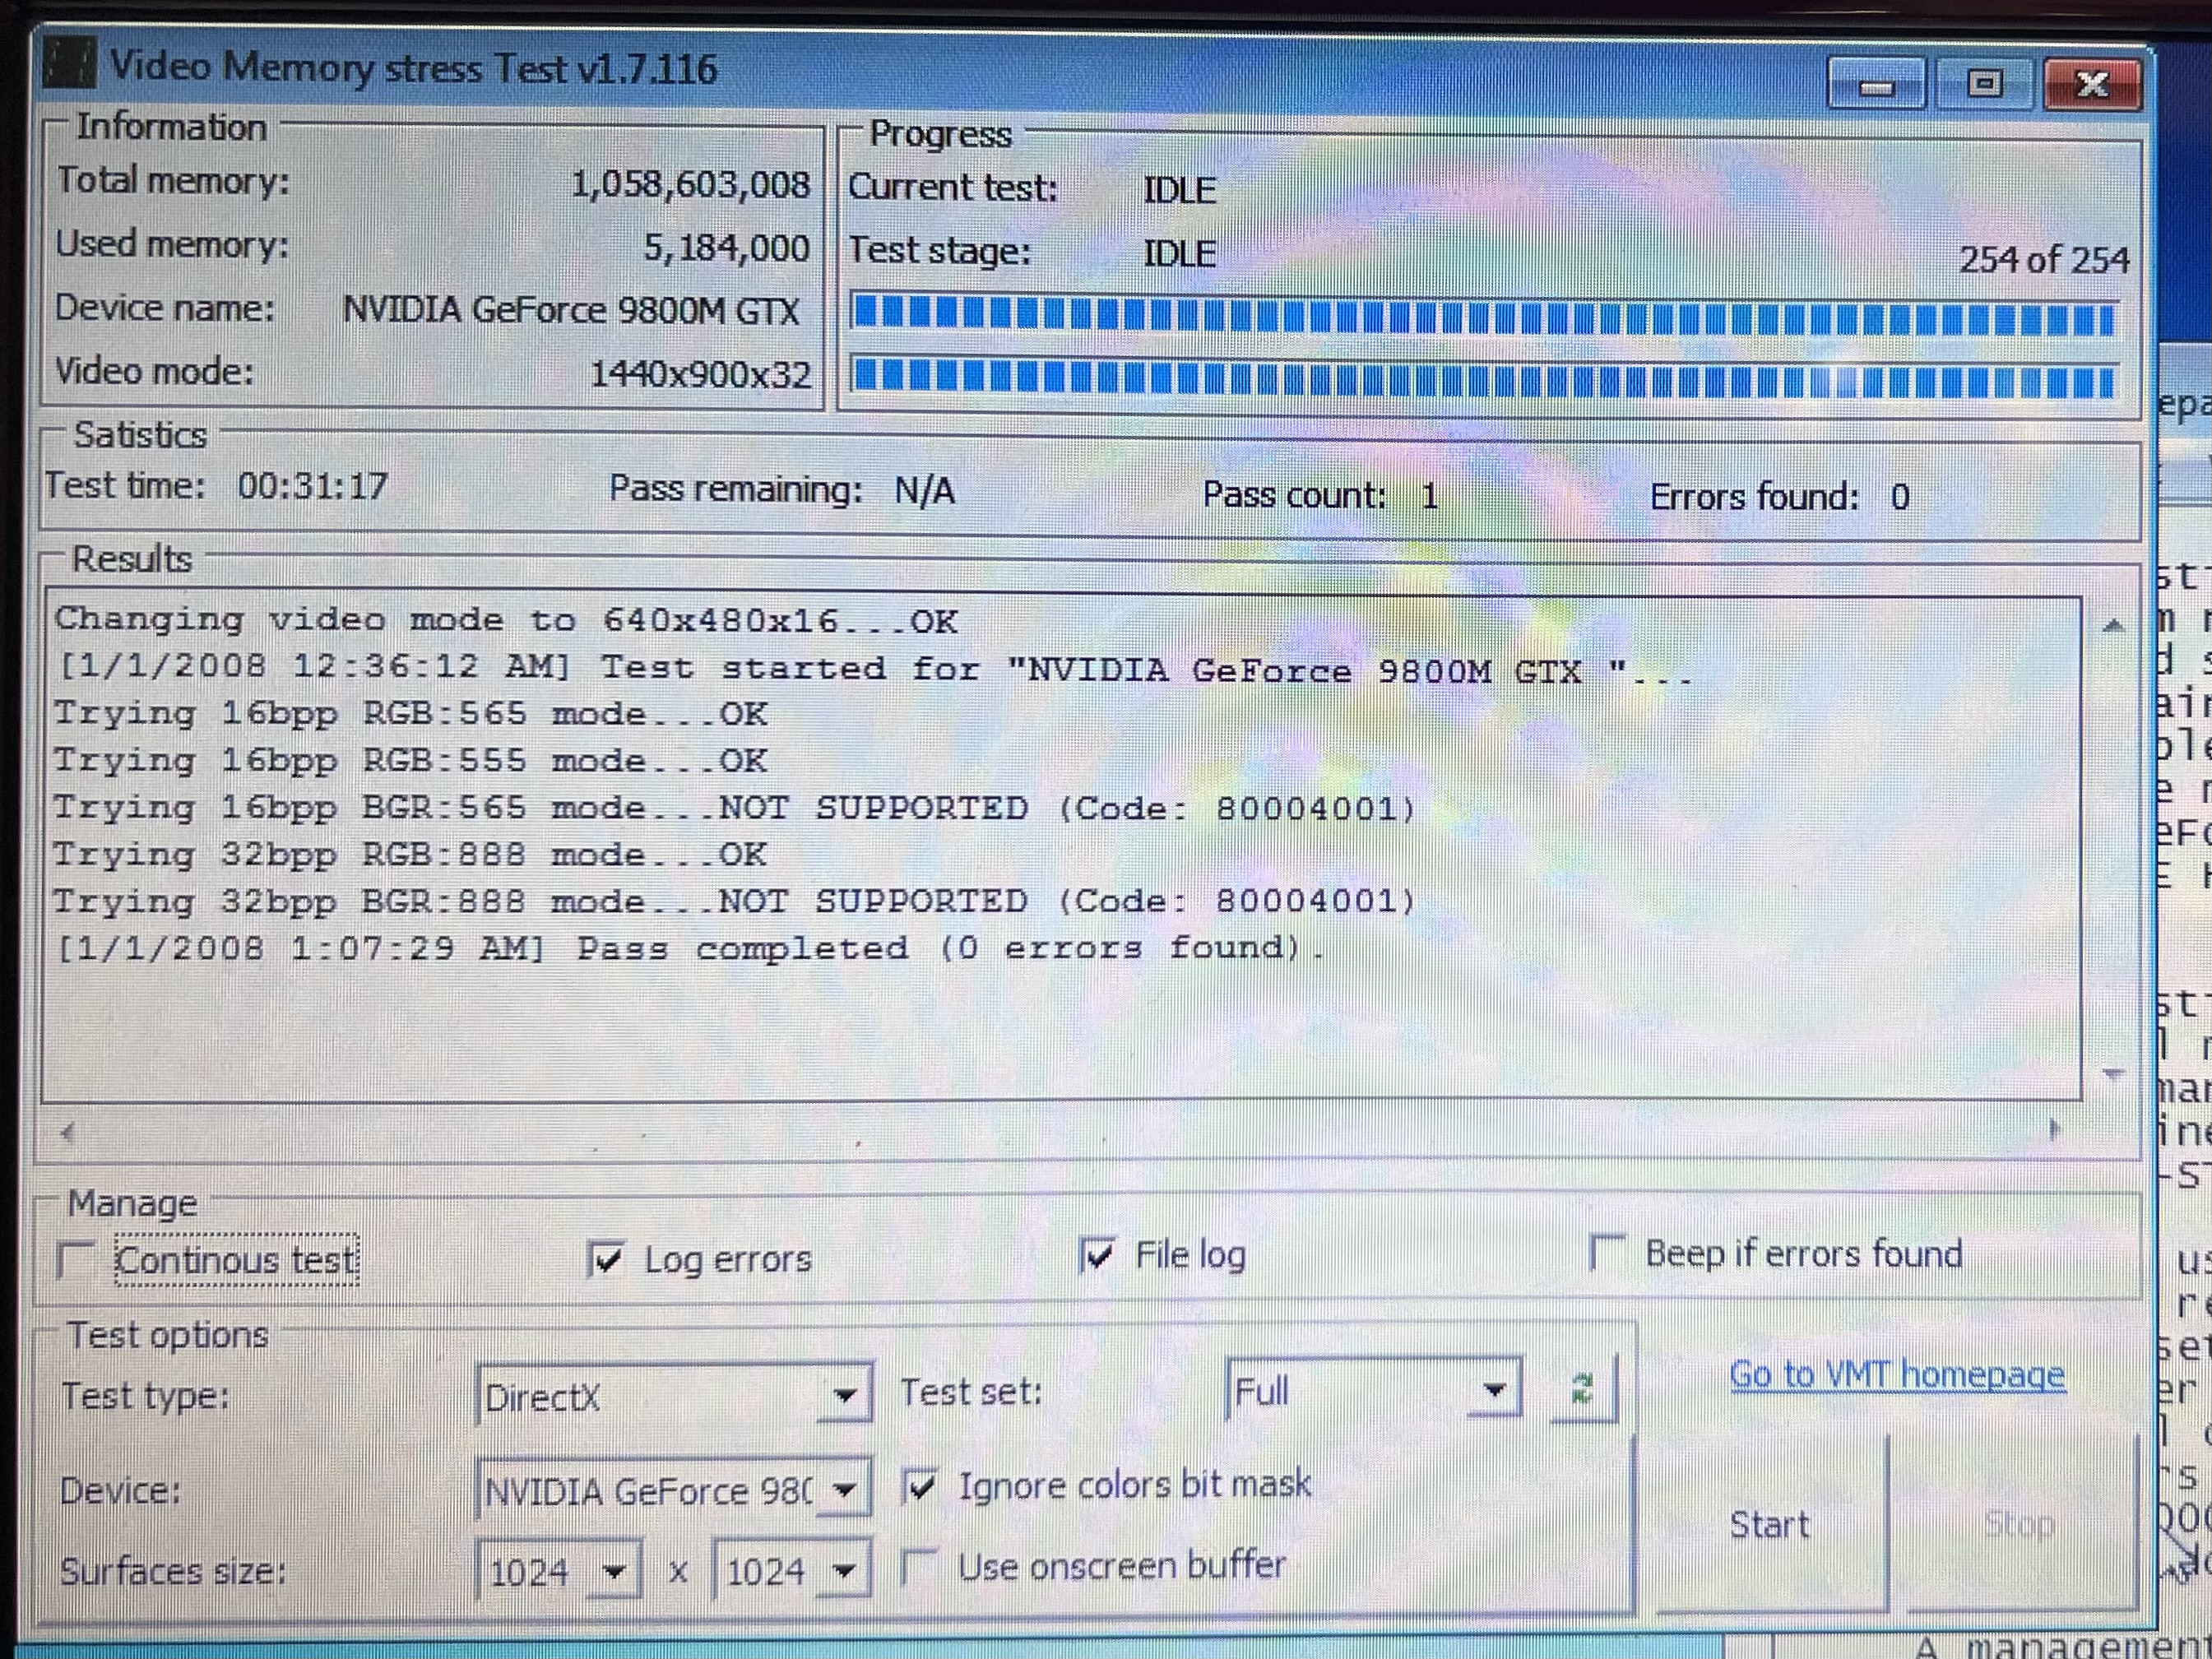Expand the Test set Full dropdown

point(1494,1389)
